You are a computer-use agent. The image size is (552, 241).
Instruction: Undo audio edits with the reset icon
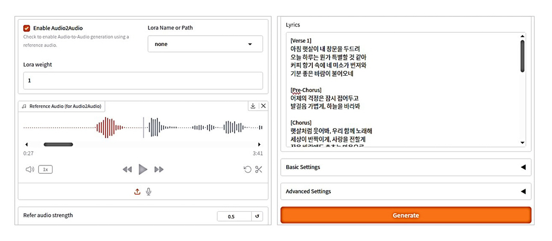pos(247,170)
